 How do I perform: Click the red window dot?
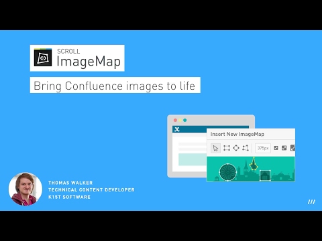(175, 120)
